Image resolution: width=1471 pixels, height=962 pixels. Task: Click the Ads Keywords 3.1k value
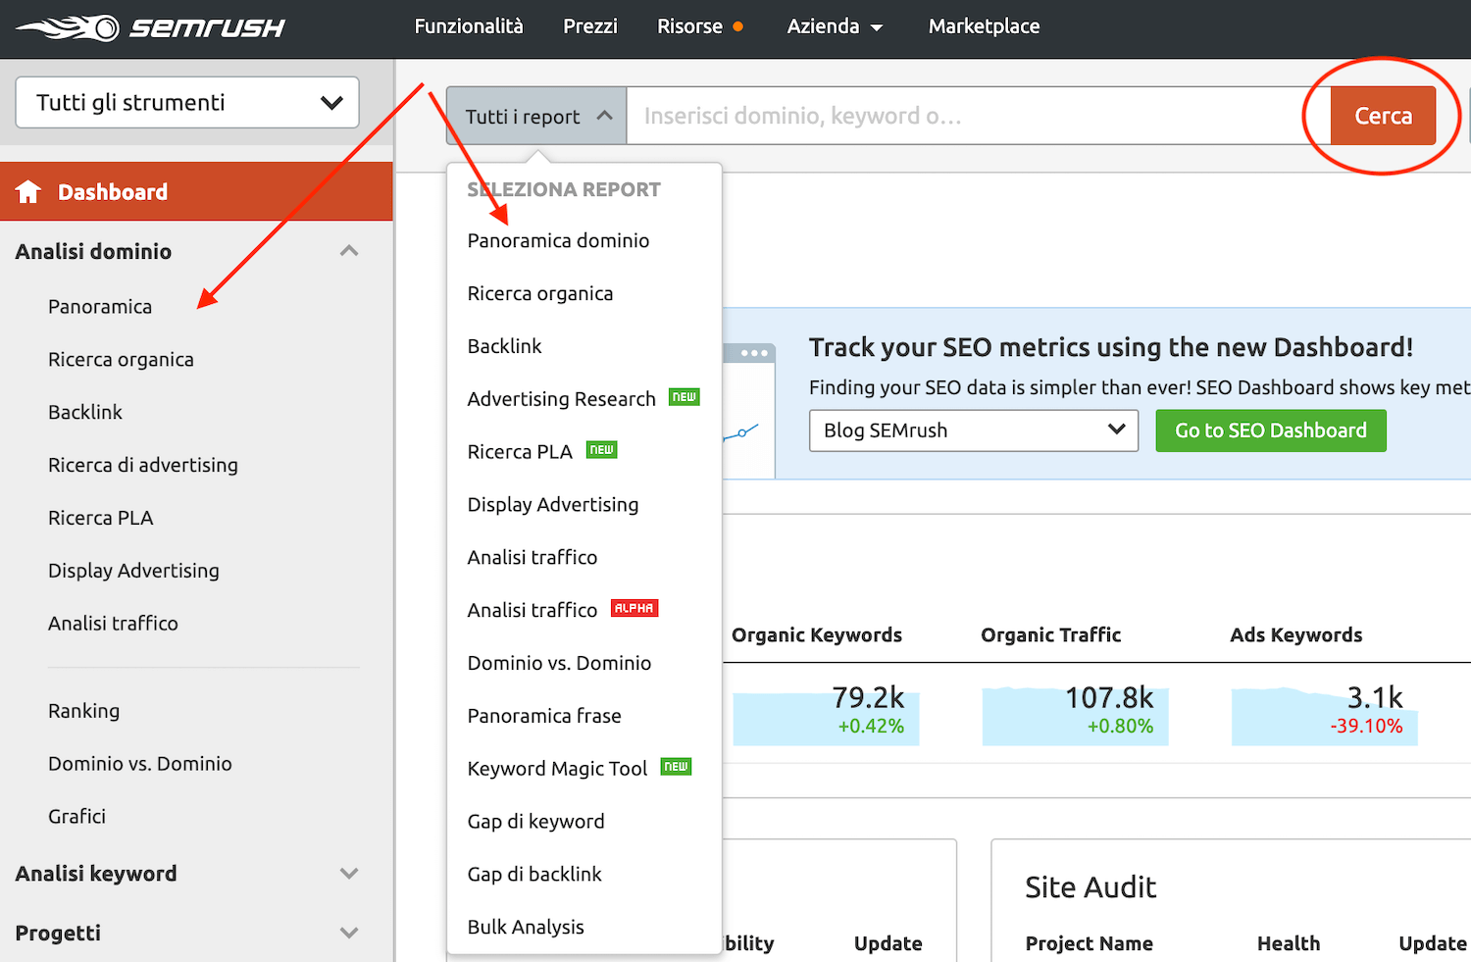[x=1375, y=697]
